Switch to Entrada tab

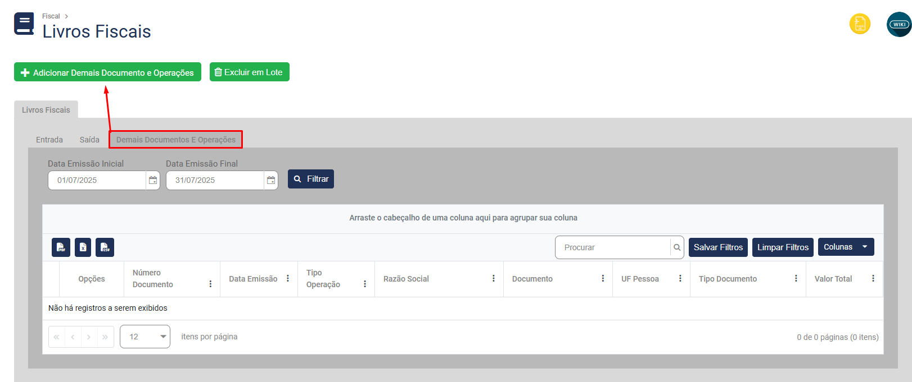point(49,140)
